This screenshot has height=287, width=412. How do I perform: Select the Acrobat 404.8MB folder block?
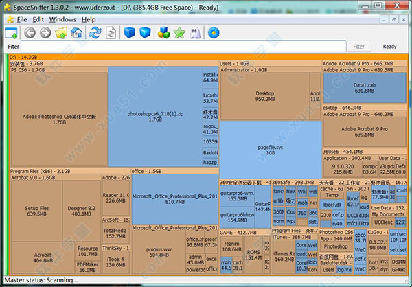tap(43, 257)
